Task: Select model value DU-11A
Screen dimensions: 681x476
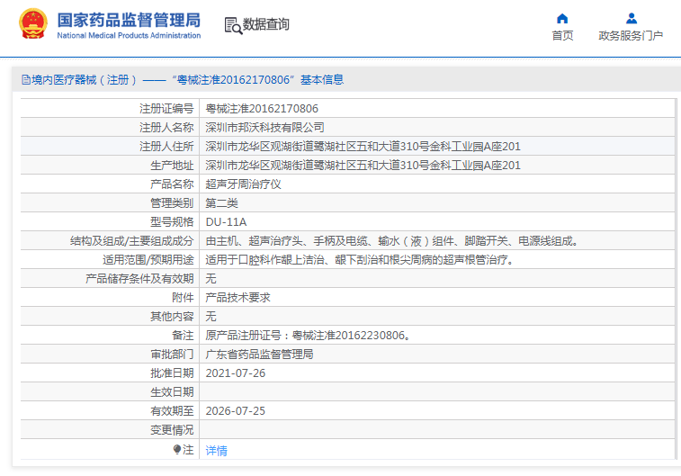Action: 226,222
